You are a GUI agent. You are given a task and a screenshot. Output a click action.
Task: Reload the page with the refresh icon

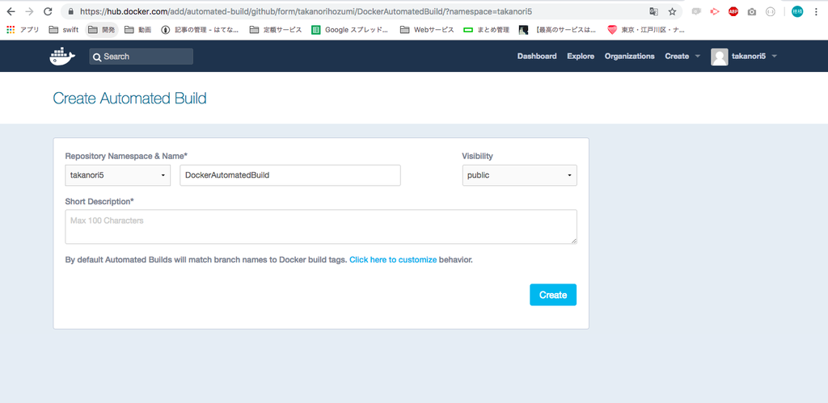[x=48, y=11]
